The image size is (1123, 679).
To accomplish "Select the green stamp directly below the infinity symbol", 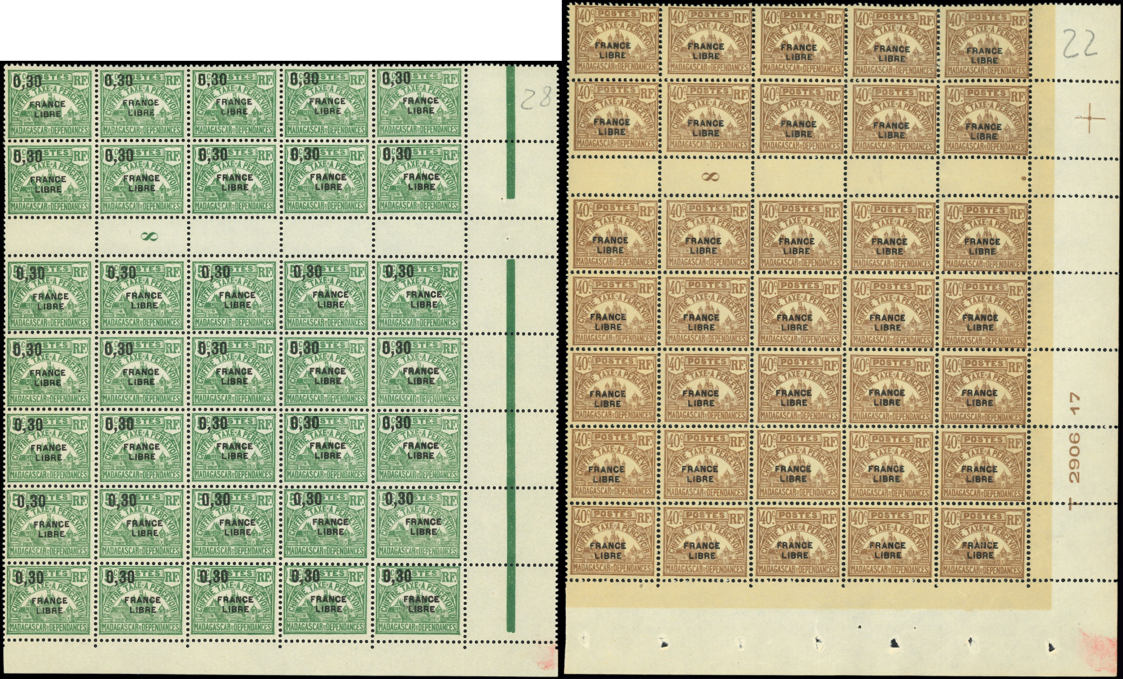I will coord(142,296).
